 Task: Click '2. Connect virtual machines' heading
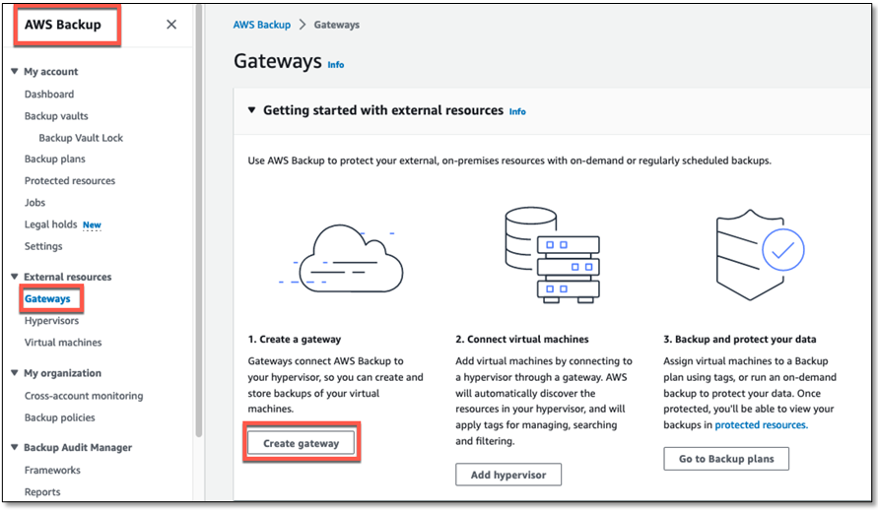coord(522,339)
